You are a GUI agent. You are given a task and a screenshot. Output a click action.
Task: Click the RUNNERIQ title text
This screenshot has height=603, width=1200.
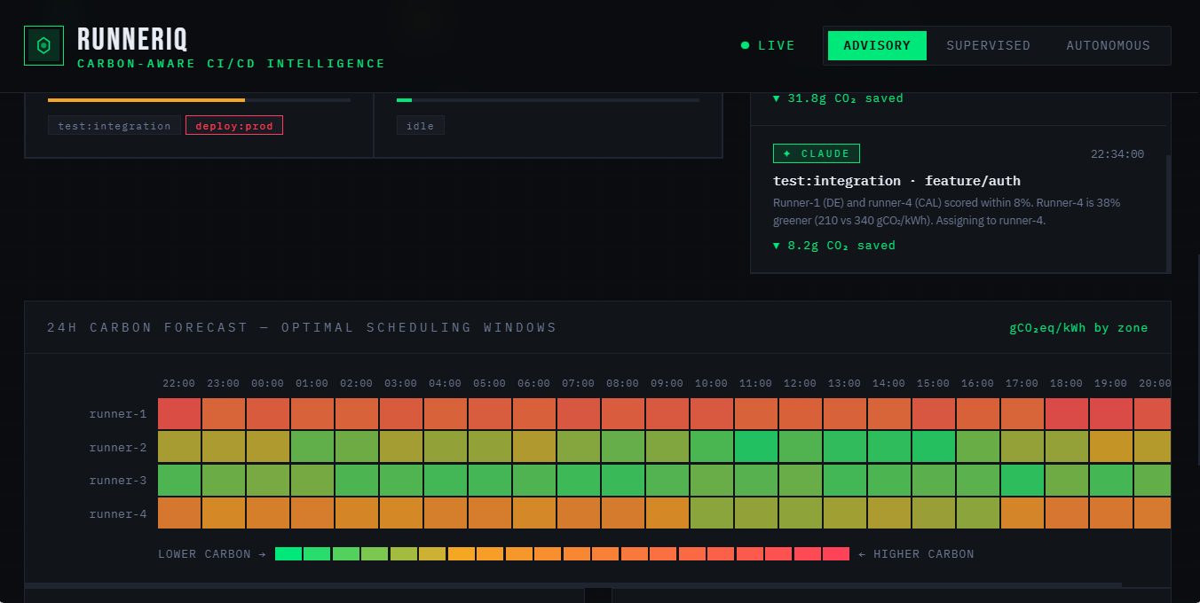click(x=132, y=40)
